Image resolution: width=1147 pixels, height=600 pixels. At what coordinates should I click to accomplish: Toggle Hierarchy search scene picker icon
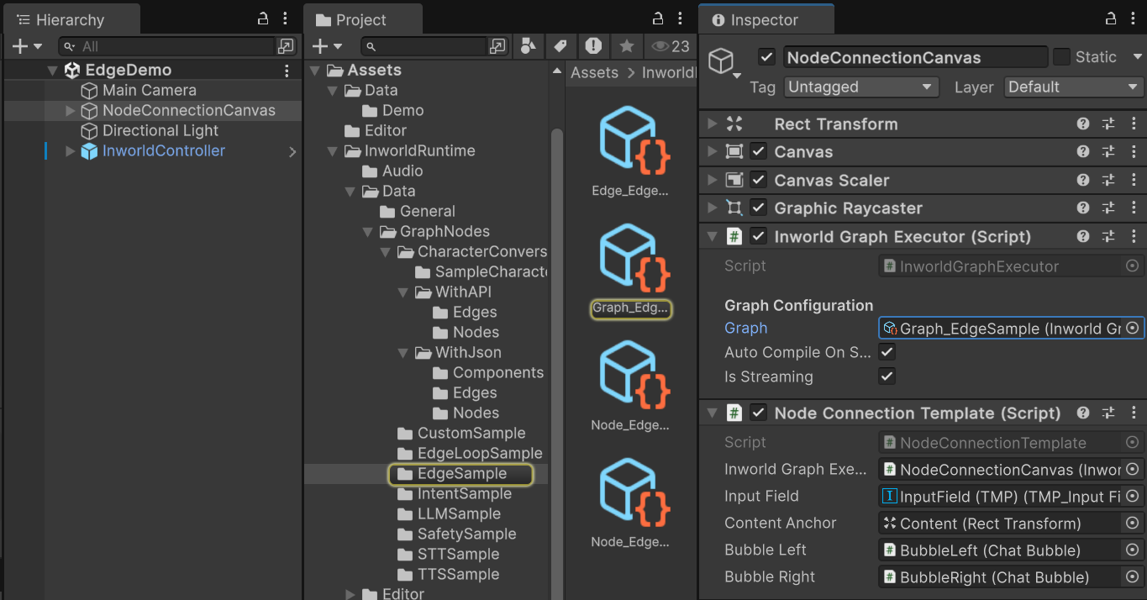[x=286, y=46]
